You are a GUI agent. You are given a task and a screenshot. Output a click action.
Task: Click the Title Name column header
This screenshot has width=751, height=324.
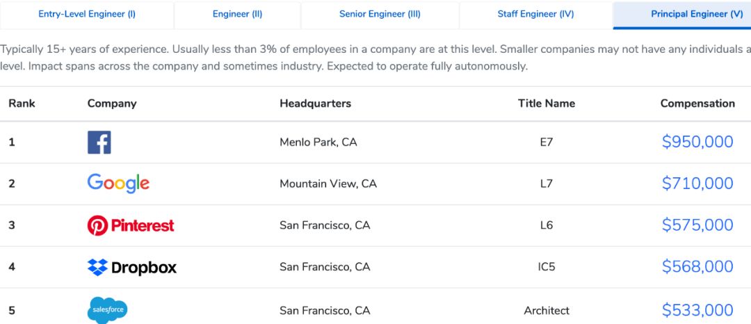click(547, 104)
